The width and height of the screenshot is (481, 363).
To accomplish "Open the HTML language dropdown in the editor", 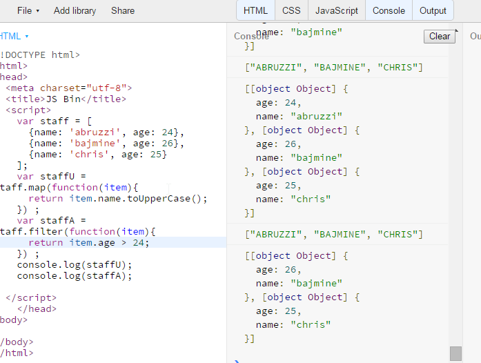I will [14, 36].
